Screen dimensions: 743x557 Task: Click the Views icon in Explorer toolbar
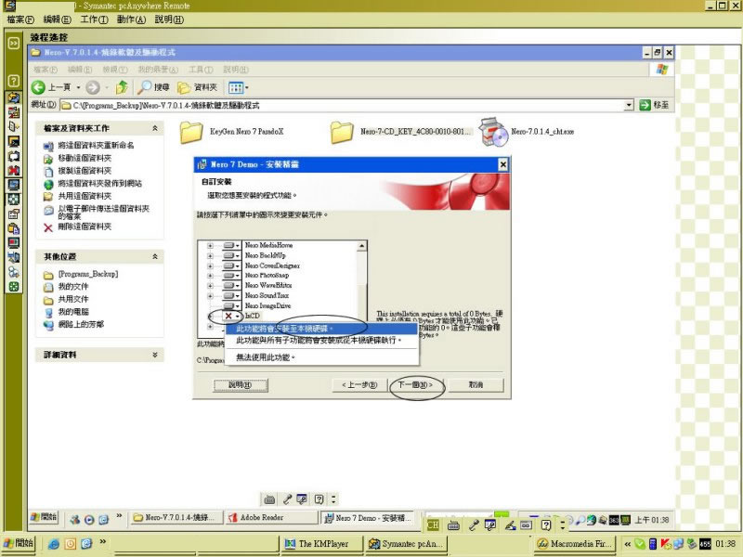[x=236, y=87]
